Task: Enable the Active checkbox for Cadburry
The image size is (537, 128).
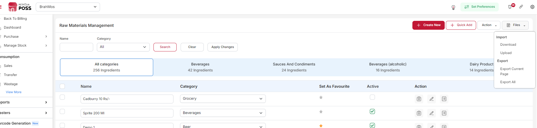Action: tap(372, 97)
